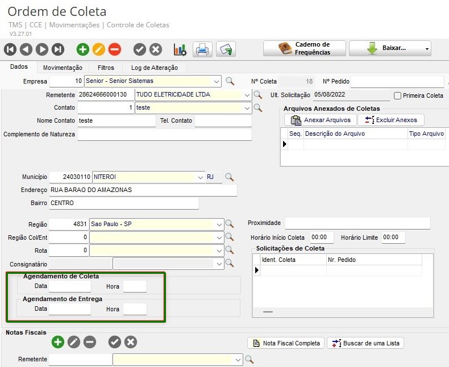
Task: Edit nota fiscal pencil icon
Action: [x=74, y=342]
